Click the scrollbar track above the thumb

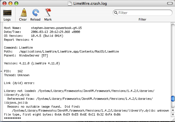coord(173,59)
